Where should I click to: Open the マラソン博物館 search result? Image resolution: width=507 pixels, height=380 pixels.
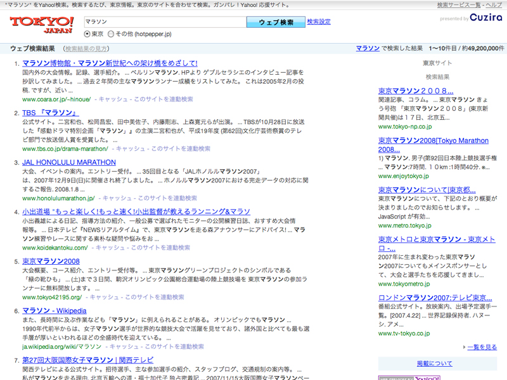(110, 63)
